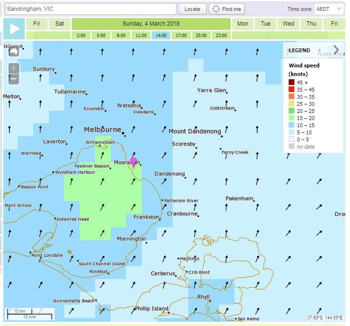This screenshot has width=350, height=326.
Task: Click the Australia home extent icon
Action: pyautogui.click(x=14, y=51)
